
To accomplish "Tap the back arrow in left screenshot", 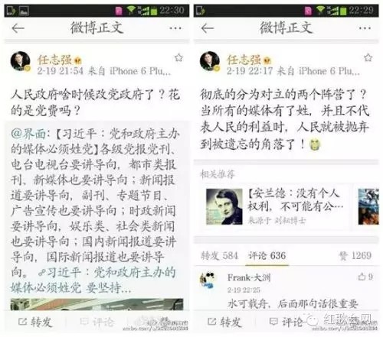I will click(x=18, y=28).
